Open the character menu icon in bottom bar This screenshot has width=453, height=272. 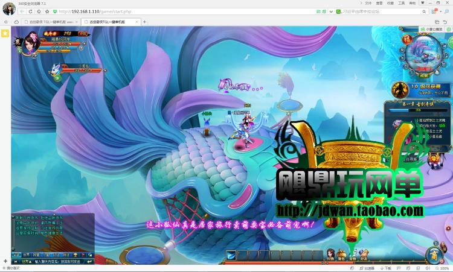[x=330, y=254]
